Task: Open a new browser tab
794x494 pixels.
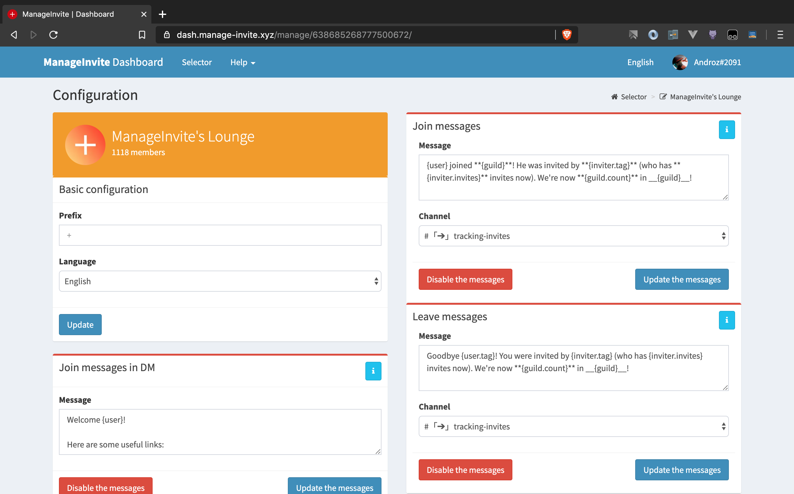Action: (162, 14)
